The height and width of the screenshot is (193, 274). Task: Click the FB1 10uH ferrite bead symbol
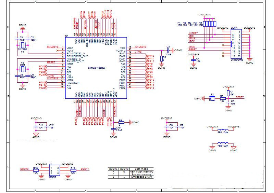tap(223, 130)
